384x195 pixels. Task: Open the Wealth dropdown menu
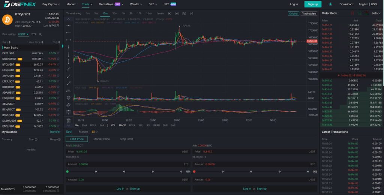(x=136, y=4)
